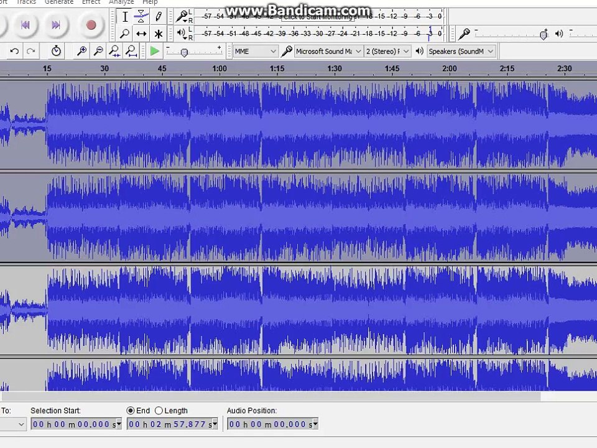597x448 pixels.
Task: Click to Start Monitoring in record meter
Action: pyautogui.click(x=318, y=17)
